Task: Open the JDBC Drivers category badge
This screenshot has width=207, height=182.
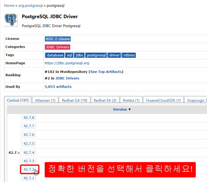Action: coord(57,47)
